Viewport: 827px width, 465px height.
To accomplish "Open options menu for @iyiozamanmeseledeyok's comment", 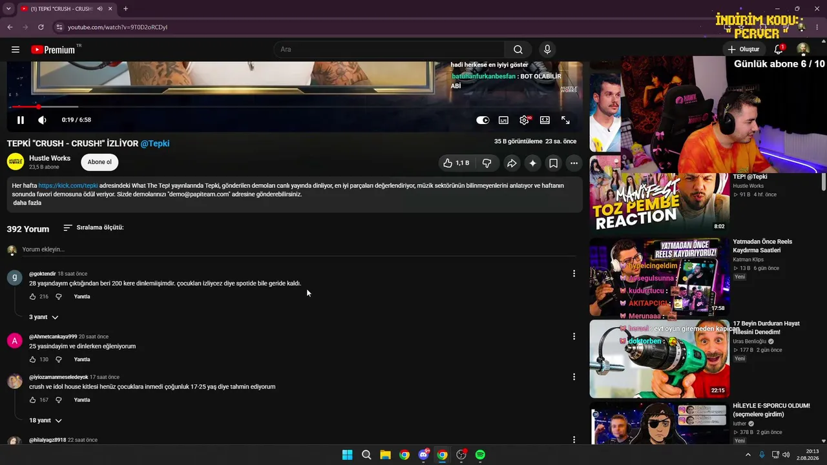I will 574,377.
